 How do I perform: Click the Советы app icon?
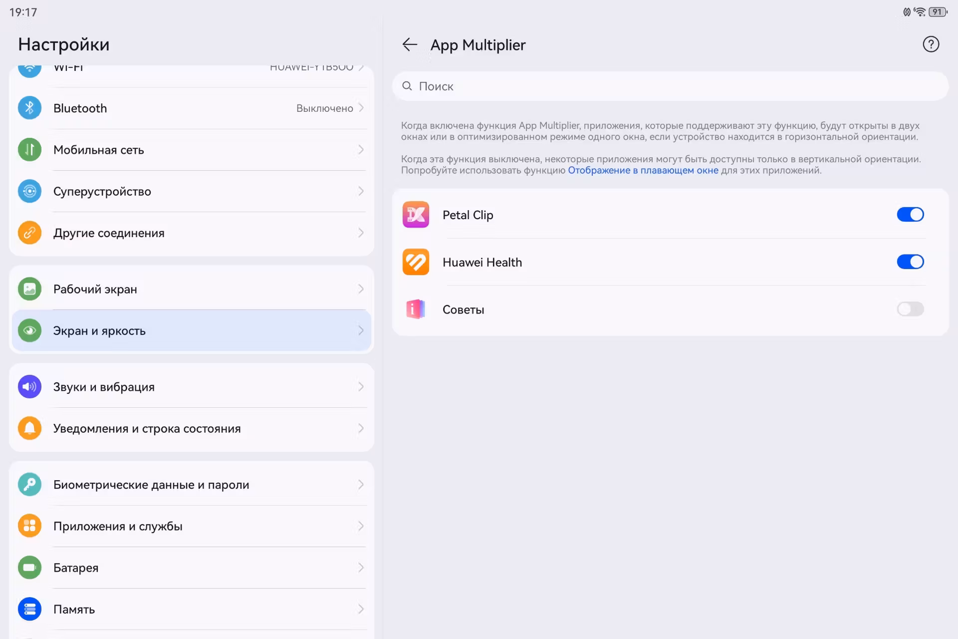[416, 310]
